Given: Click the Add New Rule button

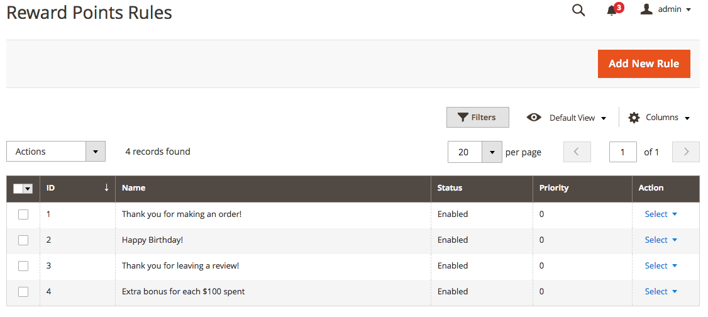Looking at the screenshot, I should click(x=644, y=64).
